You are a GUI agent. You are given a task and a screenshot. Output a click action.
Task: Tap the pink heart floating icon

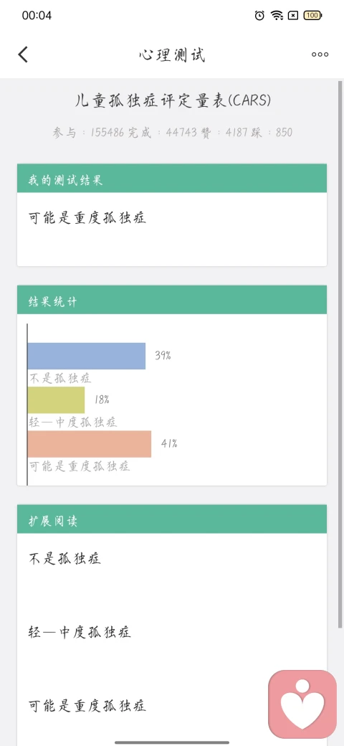click(x=302, y=704)
